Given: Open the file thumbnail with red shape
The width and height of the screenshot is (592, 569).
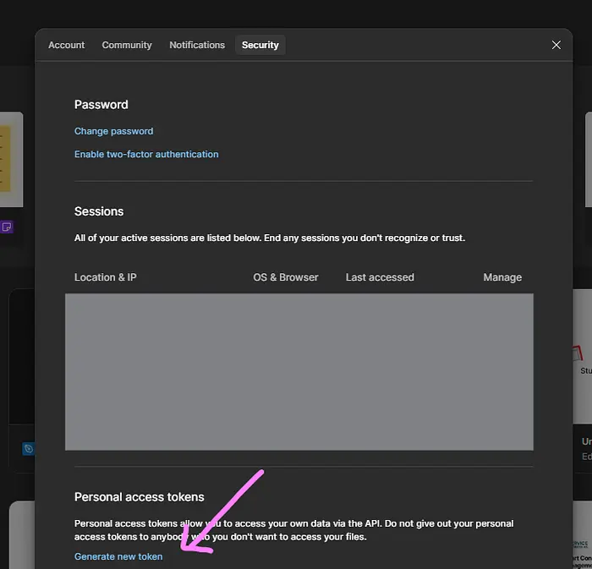Looking at the screenshot, I should [578, 353].
